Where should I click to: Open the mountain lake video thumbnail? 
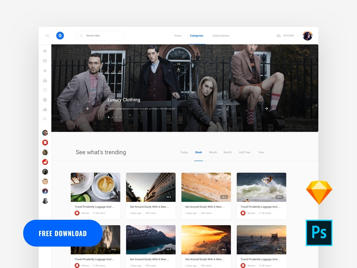(x=151, y=240)
